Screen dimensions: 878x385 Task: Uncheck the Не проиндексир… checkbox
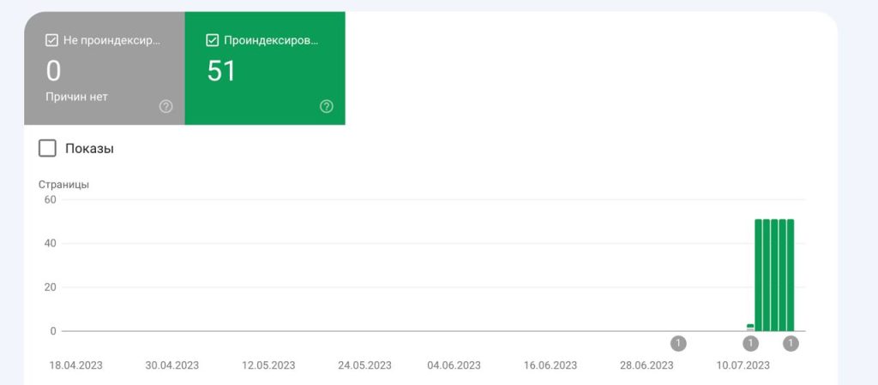point(51,40)
